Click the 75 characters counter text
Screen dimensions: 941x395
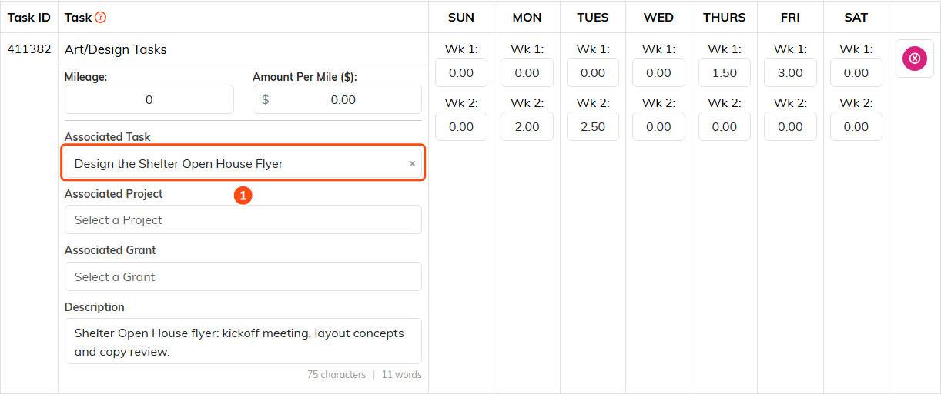[x=337, y=375]
